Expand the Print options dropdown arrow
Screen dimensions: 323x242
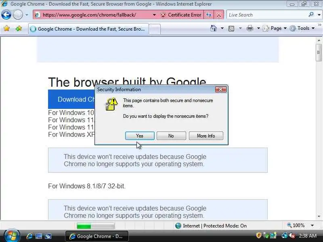pos(258,28)
